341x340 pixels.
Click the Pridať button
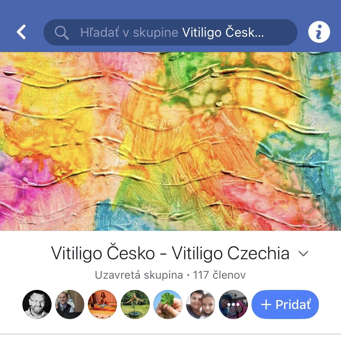point(285,304)
